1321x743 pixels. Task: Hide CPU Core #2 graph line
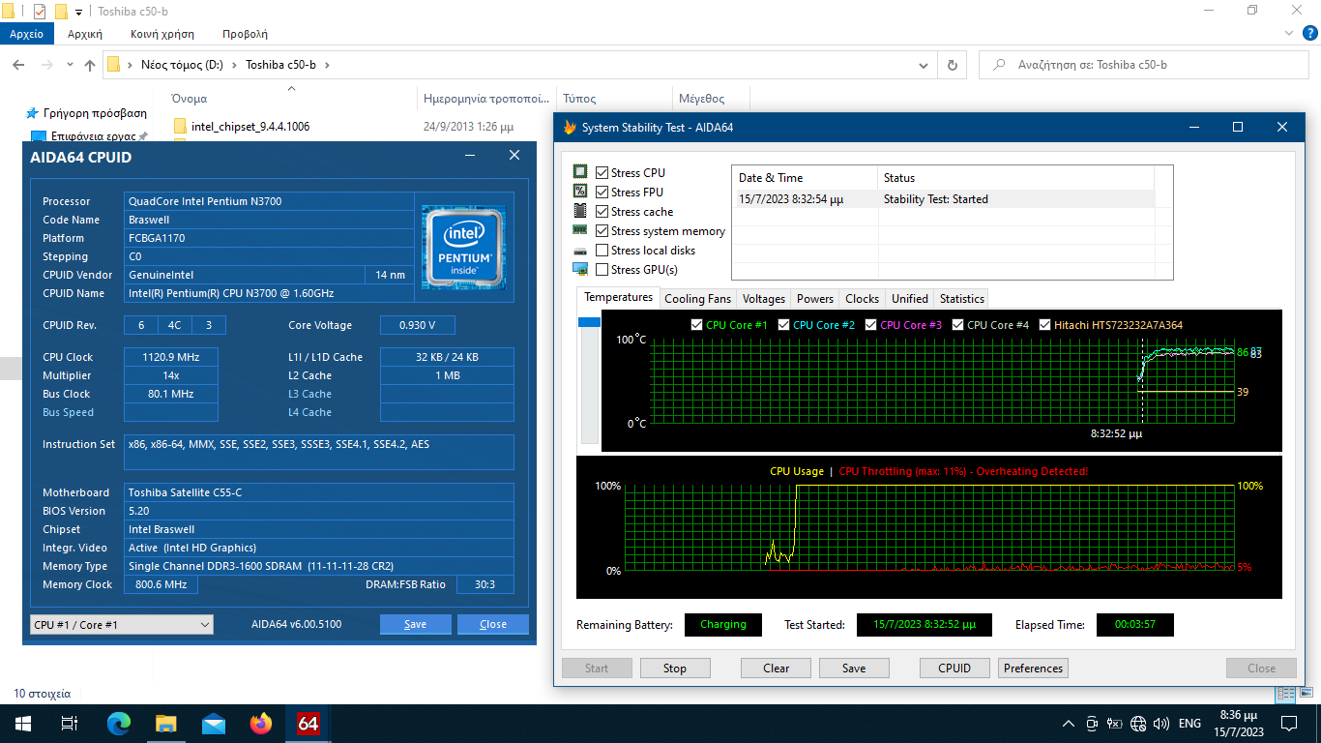(x=784, y=325)
